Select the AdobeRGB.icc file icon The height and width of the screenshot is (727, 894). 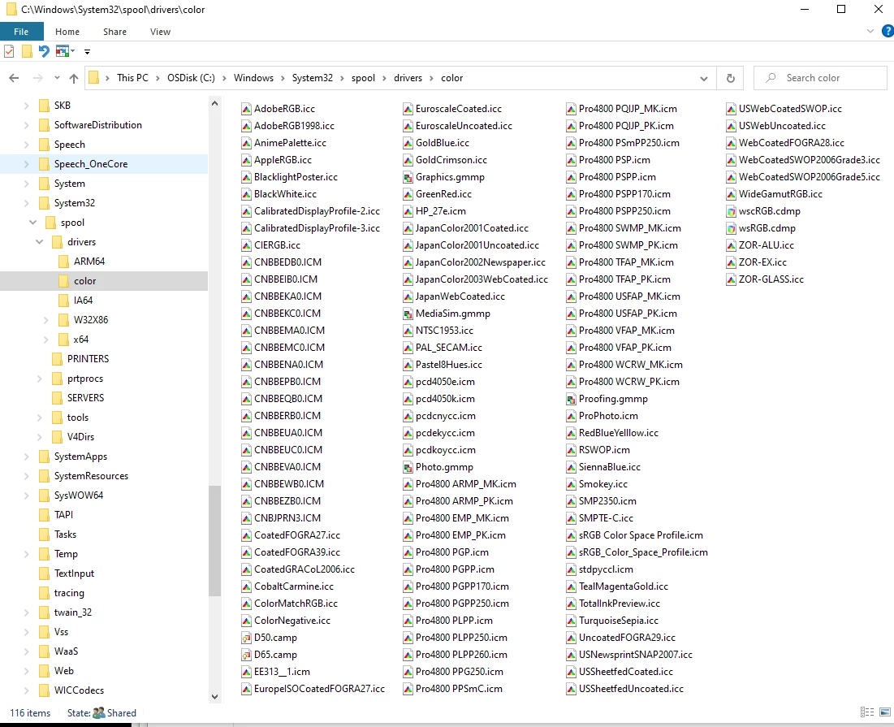pos(246,109)
